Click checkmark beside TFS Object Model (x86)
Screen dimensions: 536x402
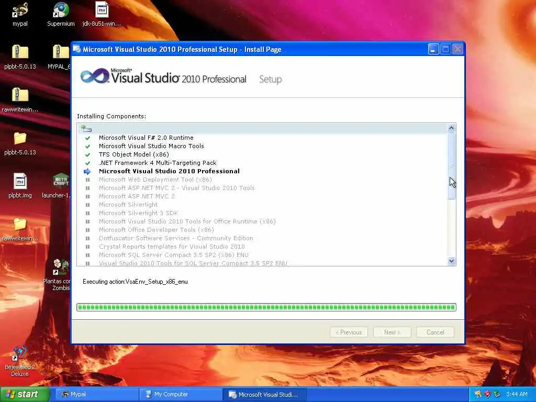click(x=87, y=154)
